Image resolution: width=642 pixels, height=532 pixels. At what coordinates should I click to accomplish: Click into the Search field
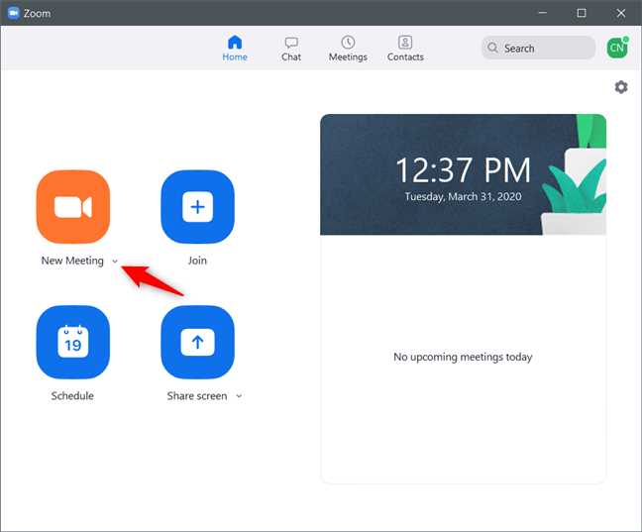[538, 48]
